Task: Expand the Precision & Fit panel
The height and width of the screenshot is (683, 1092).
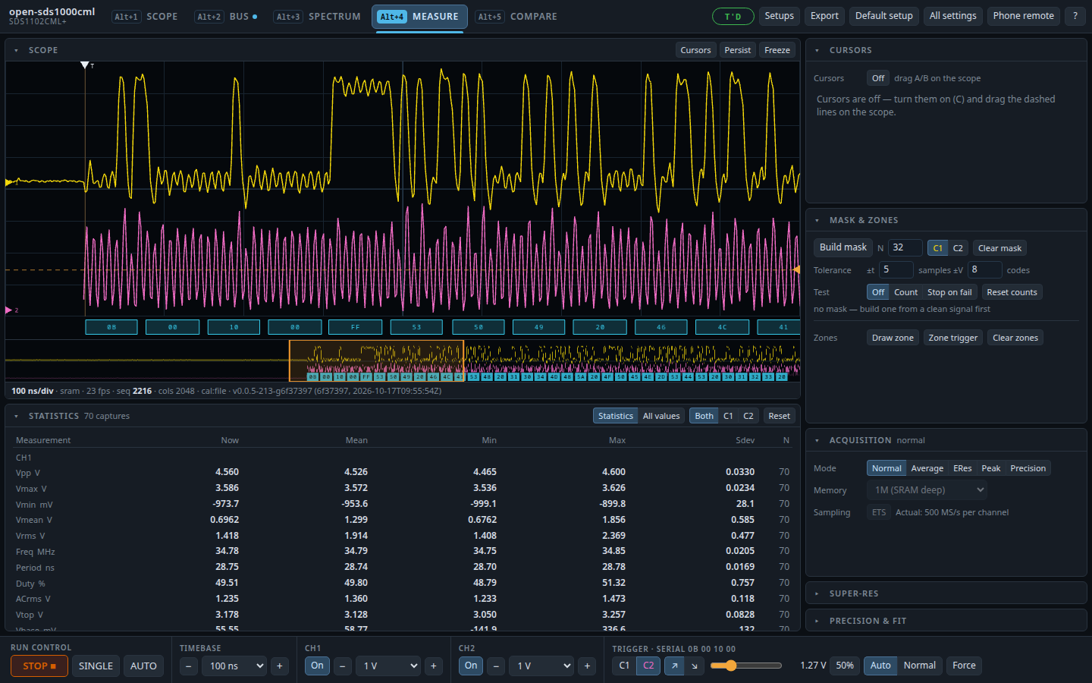Action: pyautogui.click(x=946, y=621)
